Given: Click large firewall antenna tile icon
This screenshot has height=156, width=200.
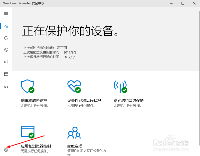Looking at the screenshot, I should pyautogui.click(x=120, y=86).
